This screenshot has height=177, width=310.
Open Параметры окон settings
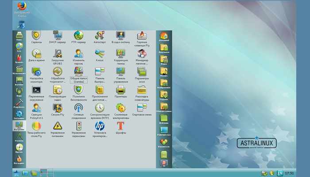142,75
